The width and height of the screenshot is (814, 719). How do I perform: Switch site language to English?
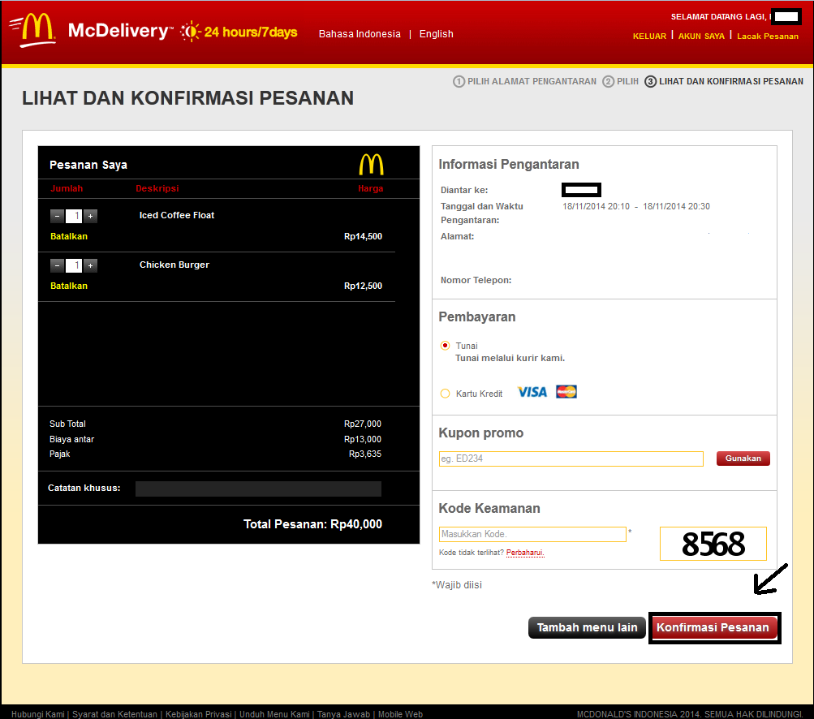436,34
